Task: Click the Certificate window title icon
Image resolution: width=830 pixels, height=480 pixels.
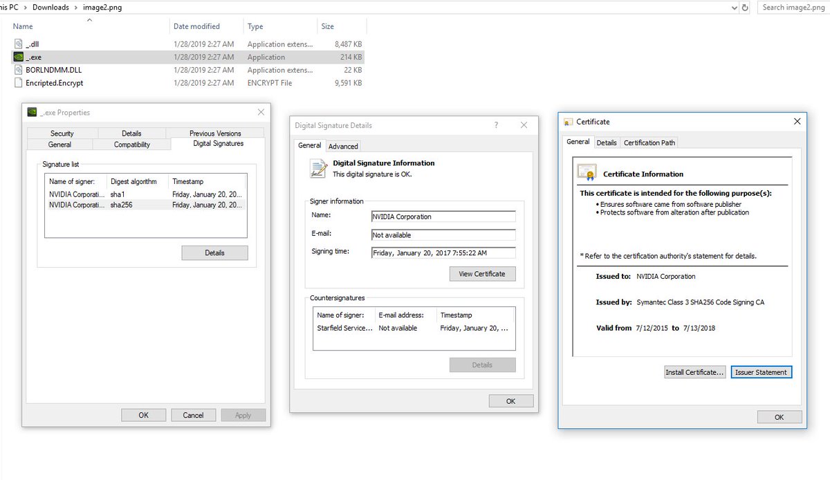Action: click(x=568, y=122)
